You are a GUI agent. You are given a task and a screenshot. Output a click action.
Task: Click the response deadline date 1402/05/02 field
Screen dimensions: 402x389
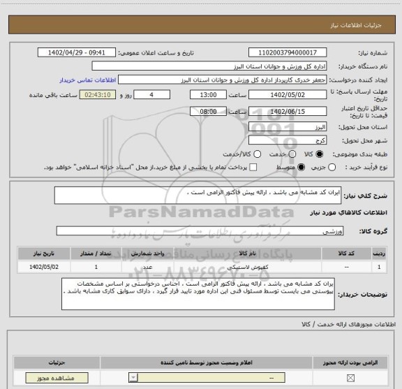(288, 95)
